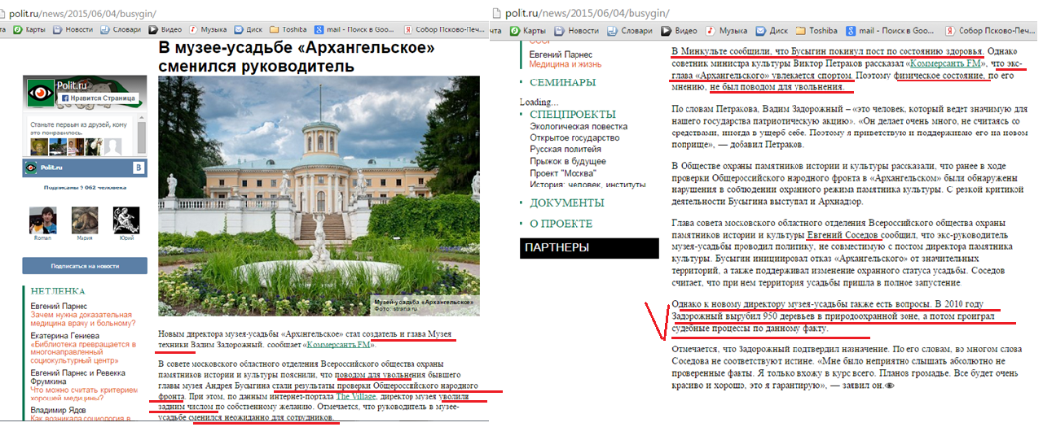Screen dimensions: 1043x427
Task: Select Открытое государство special project
Action: (574, 138)
